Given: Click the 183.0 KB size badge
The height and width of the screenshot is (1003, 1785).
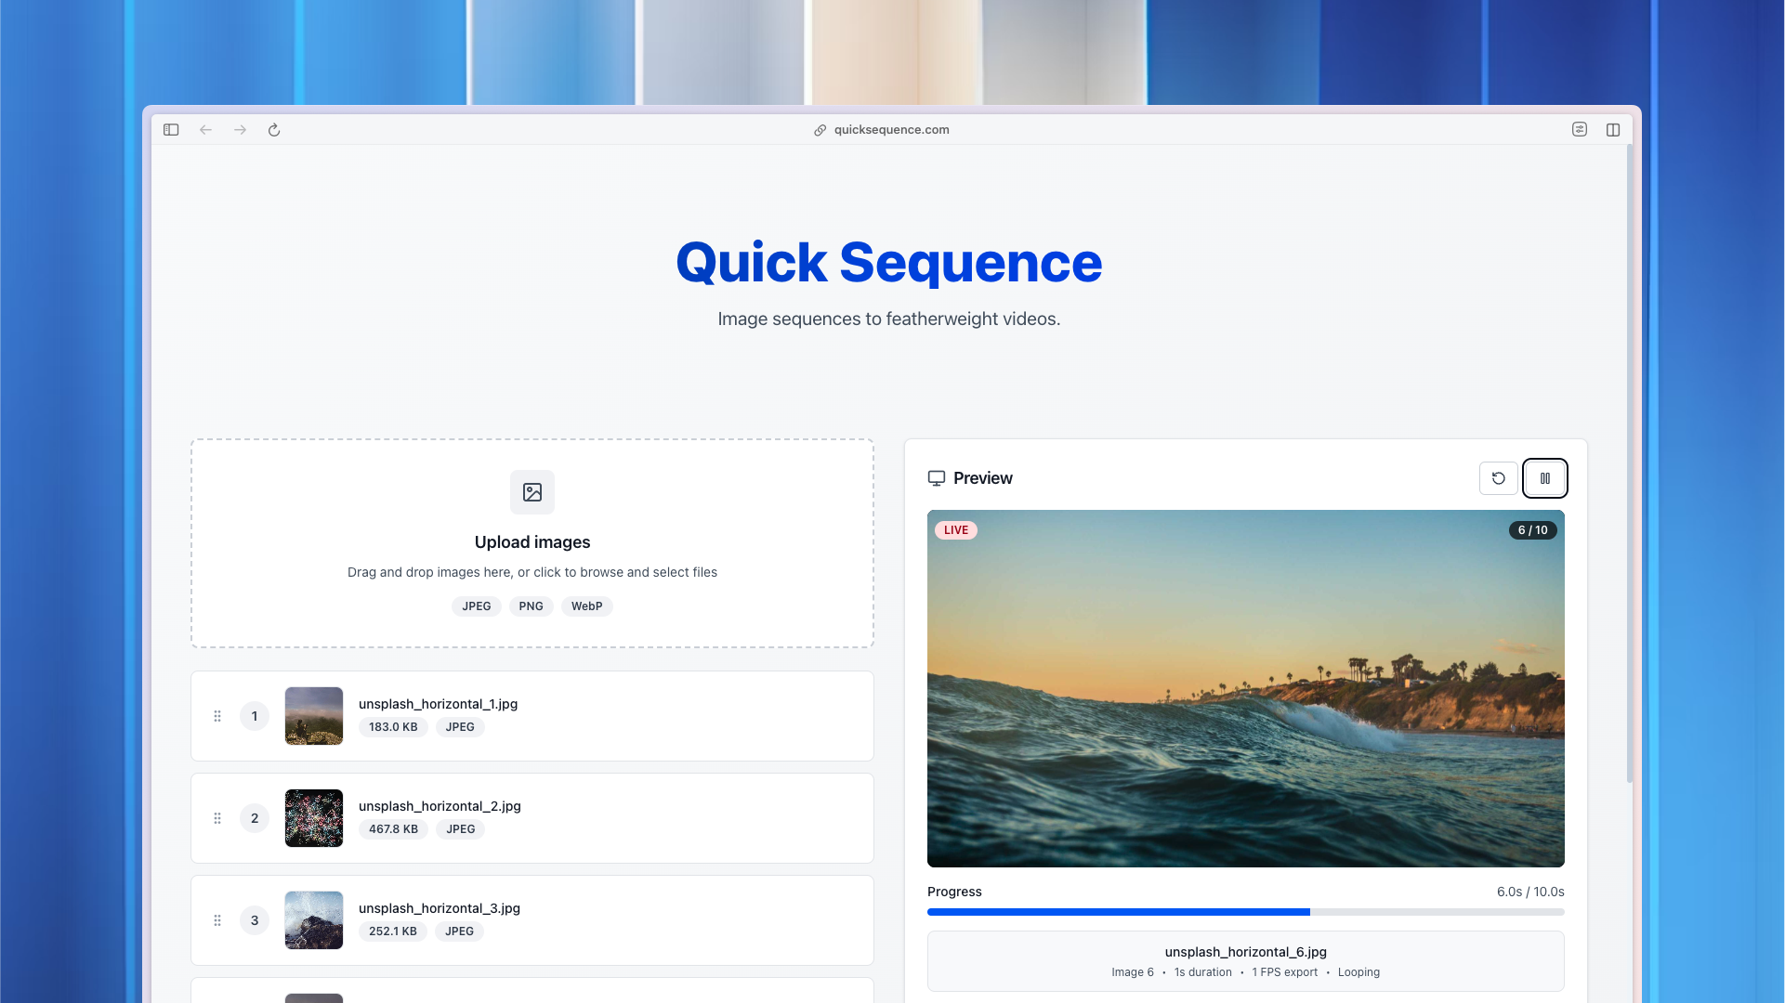Looking at the screenshot, I should coord(393,727).
